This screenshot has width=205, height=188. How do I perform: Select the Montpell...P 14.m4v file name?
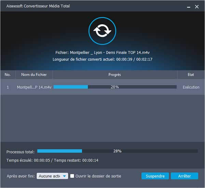point(34,87)
